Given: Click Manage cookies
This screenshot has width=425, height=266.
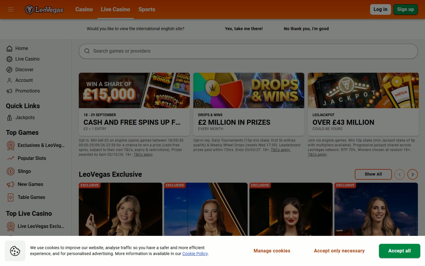Looking at the screenshot, I should pos(272,251).
